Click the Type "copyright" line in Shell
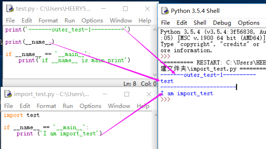The width and height of the screenshot is (266, 149). coord(213,44)
